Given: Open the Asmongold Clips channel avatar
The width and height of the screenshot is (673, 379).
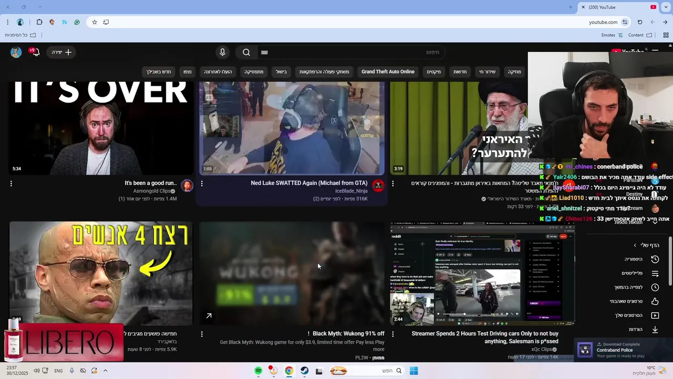Looking at the screenshot, I should 187,185.
